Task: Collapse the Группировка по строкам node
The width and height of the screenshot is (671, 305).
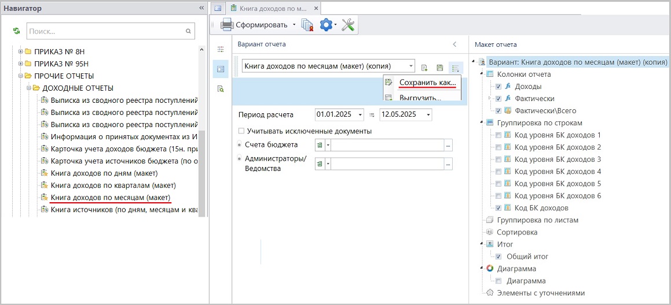Action: (482, 122)
